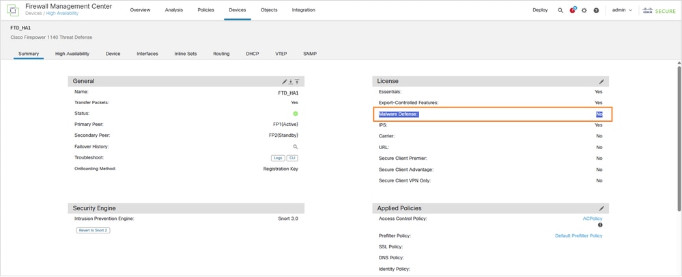Edit the General section with pencil icon
This screenshot has height=277, width=682.
coord(285,82)
